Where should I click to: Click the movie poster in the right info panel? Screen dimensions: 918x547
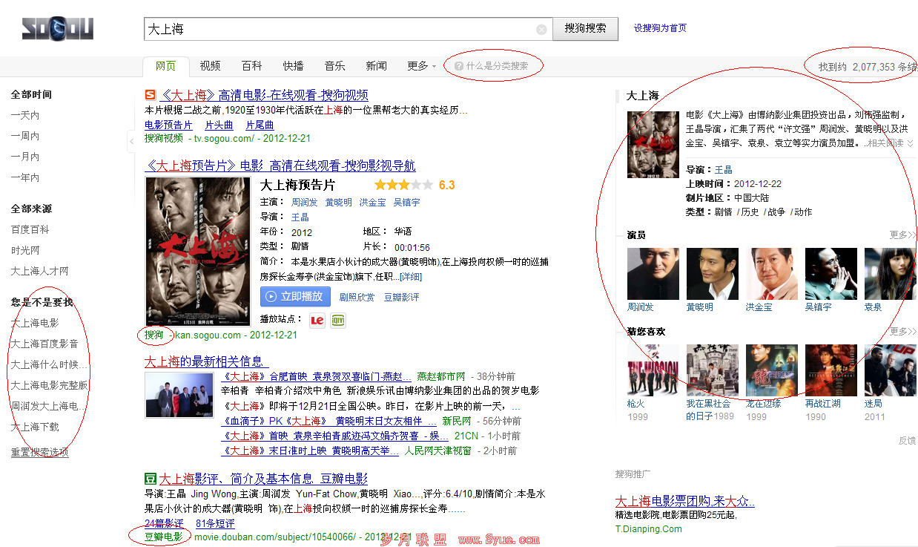pos(653,145)
